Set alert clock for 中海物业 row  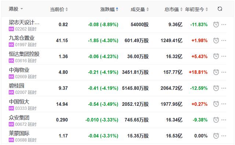216,72
